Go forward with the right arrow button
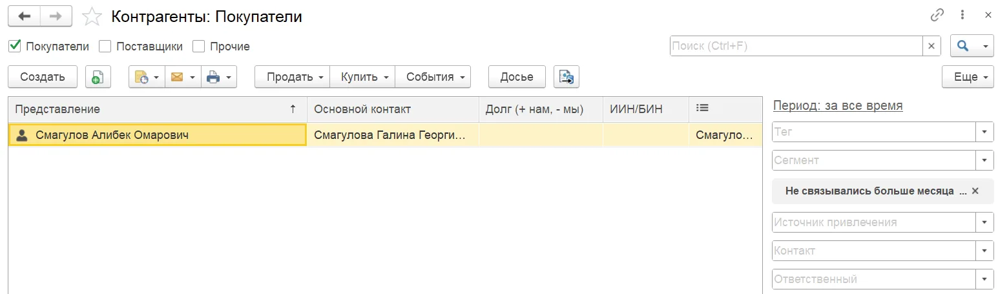Screen dimensions: 998x294 point(56,16)
